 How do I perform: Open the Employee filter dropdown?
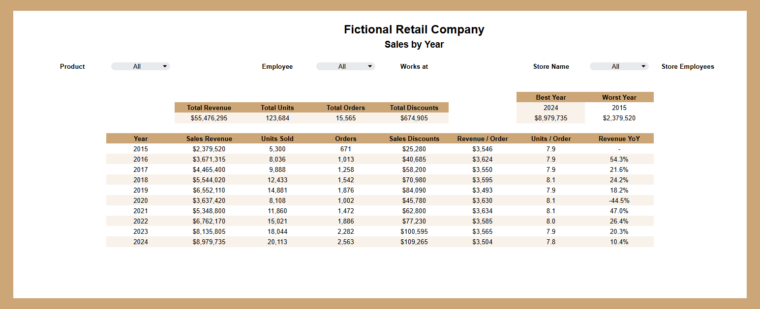click(345, 66)
